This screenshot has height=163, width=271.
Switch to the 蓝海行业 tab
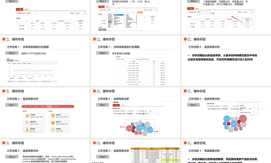click(108, 7)
